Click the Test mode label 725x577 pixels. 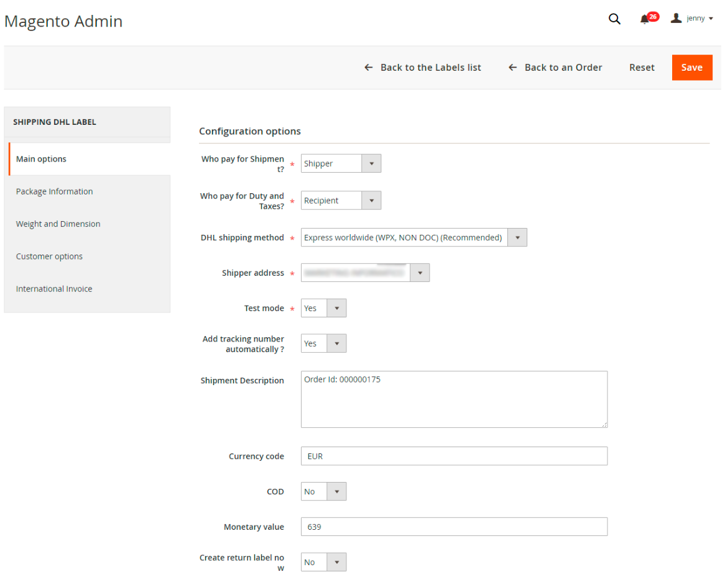(x=264, y=308)
